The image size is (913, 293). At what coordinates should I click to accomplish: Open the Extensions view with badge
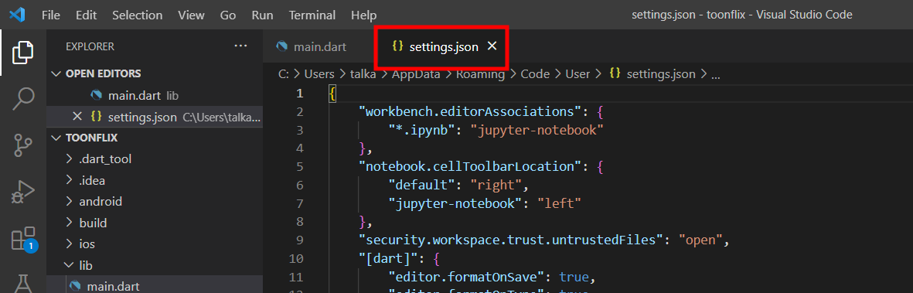coord(24,239)
